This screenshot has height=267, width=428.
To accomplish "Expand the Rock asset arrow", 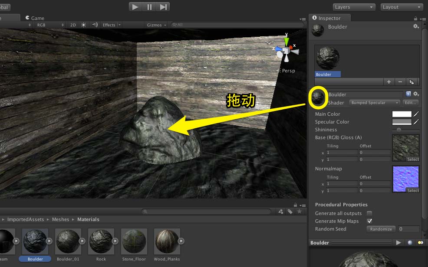I will [115, 241].
